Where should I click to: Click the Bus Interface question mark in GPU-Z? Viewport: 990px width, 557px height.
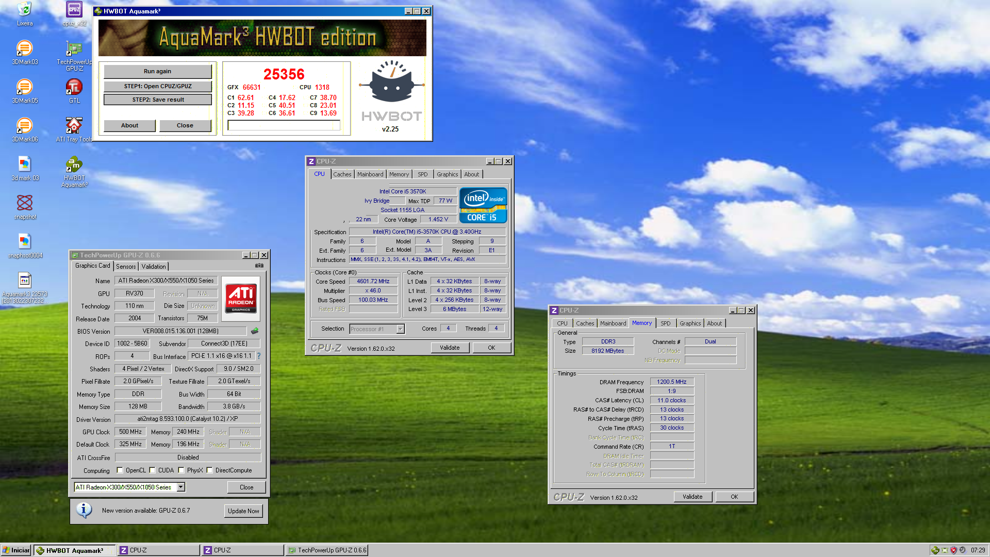point(259,356)
